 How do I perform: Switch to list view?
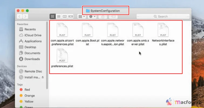[x=59, y=16]
